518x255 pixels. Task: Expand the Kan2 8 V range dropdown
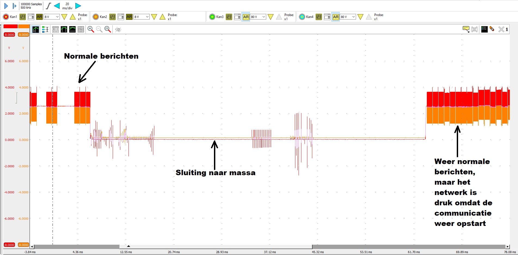(147, 17)
